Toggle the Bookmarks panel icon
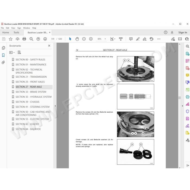 (3, 55)
